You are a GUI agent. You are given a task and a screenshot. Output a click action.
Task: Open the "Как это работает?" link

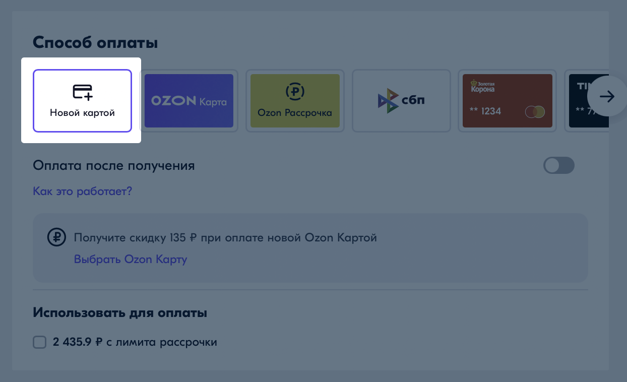tap(82, 191)
